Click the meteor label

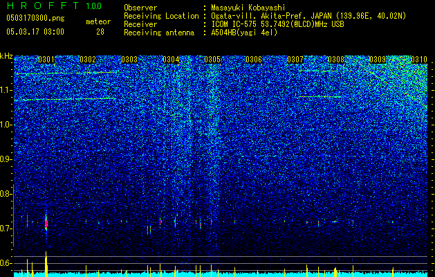click(98, 21)
